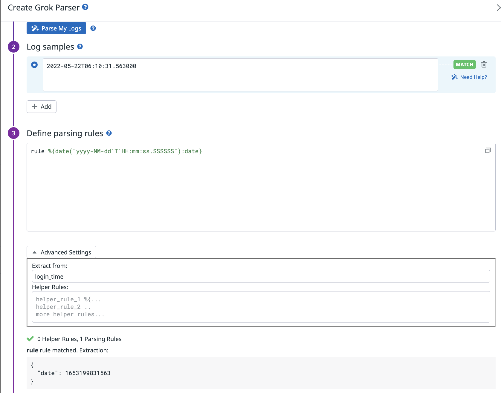Collapse the Advanced Settings section

61,252
